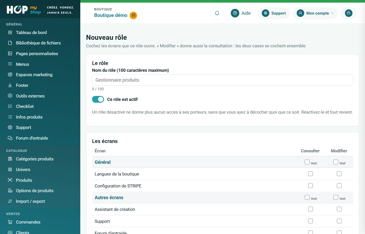Open the notifications bell
The width and height of the screenshot is (365, 234).
tap(217, 13)
